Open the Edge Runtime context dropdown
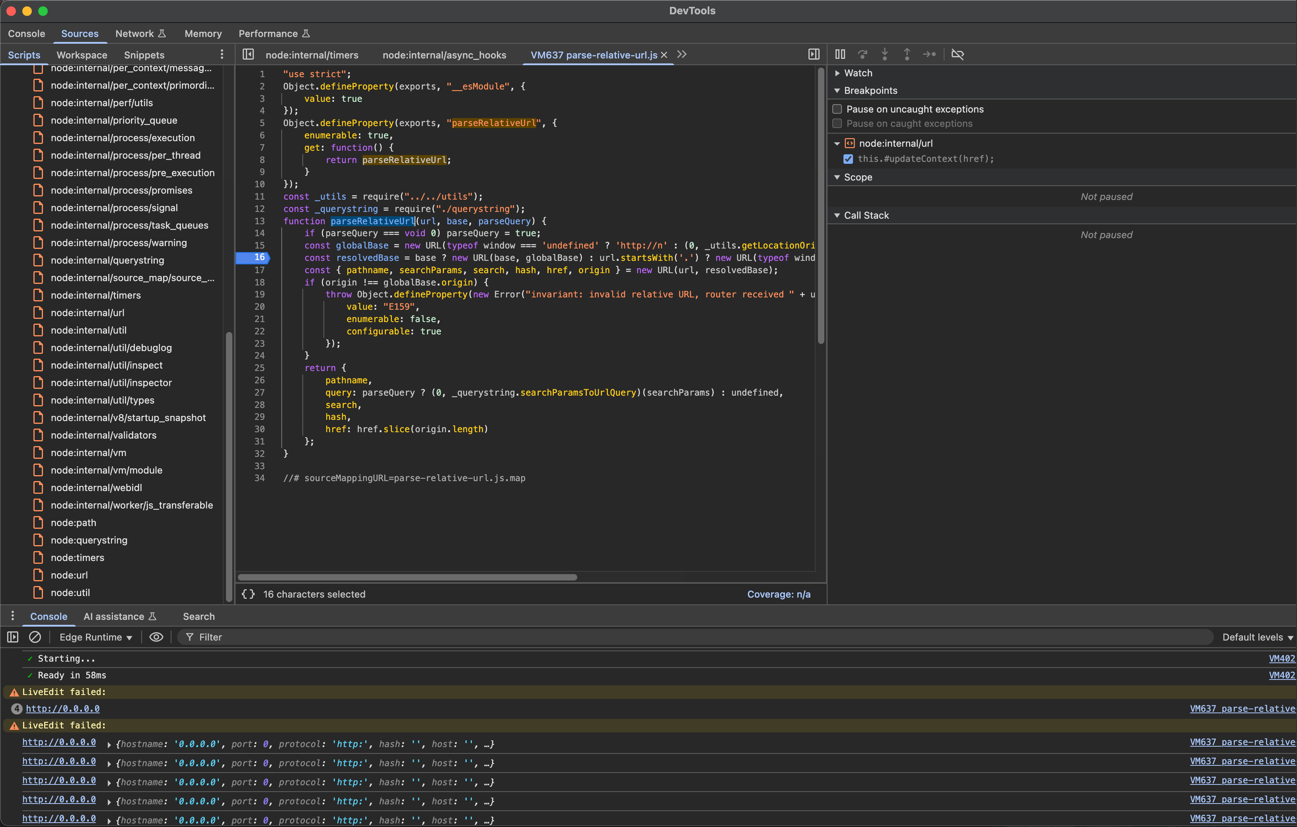 (95, 637)
